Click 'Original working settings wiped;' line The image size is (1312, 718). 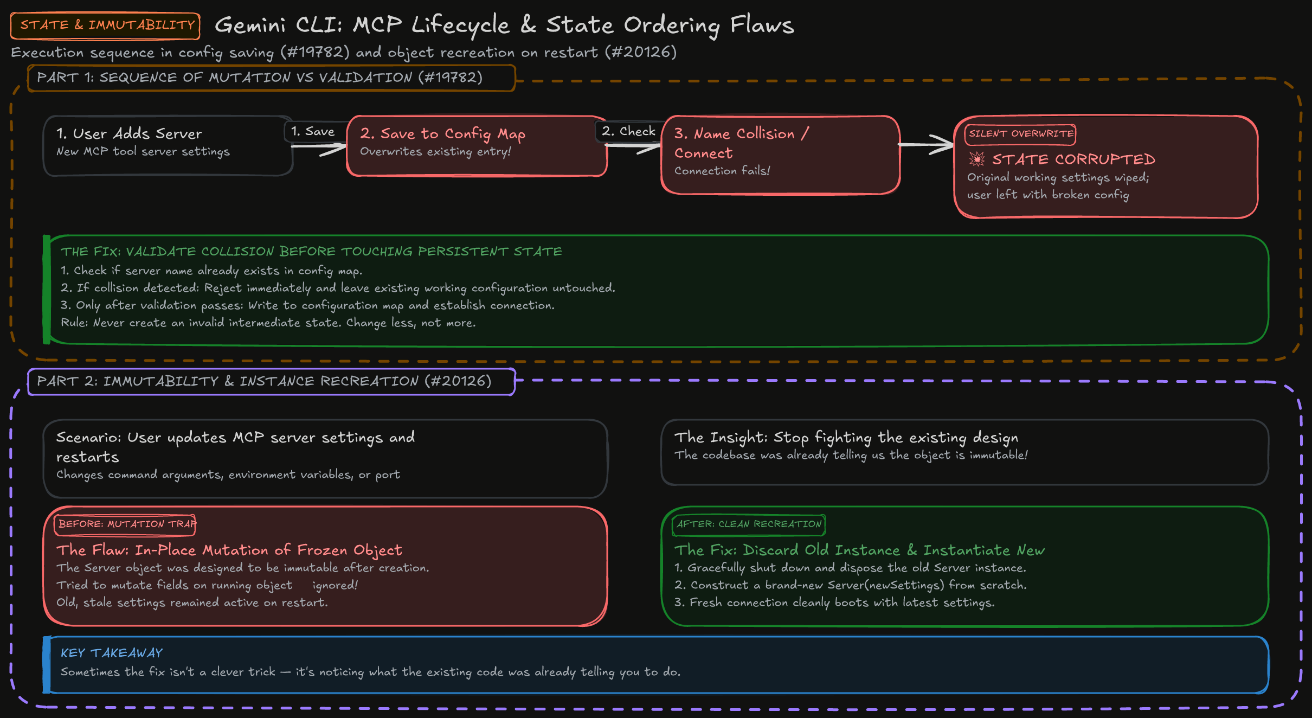[x=1058, y=177]
